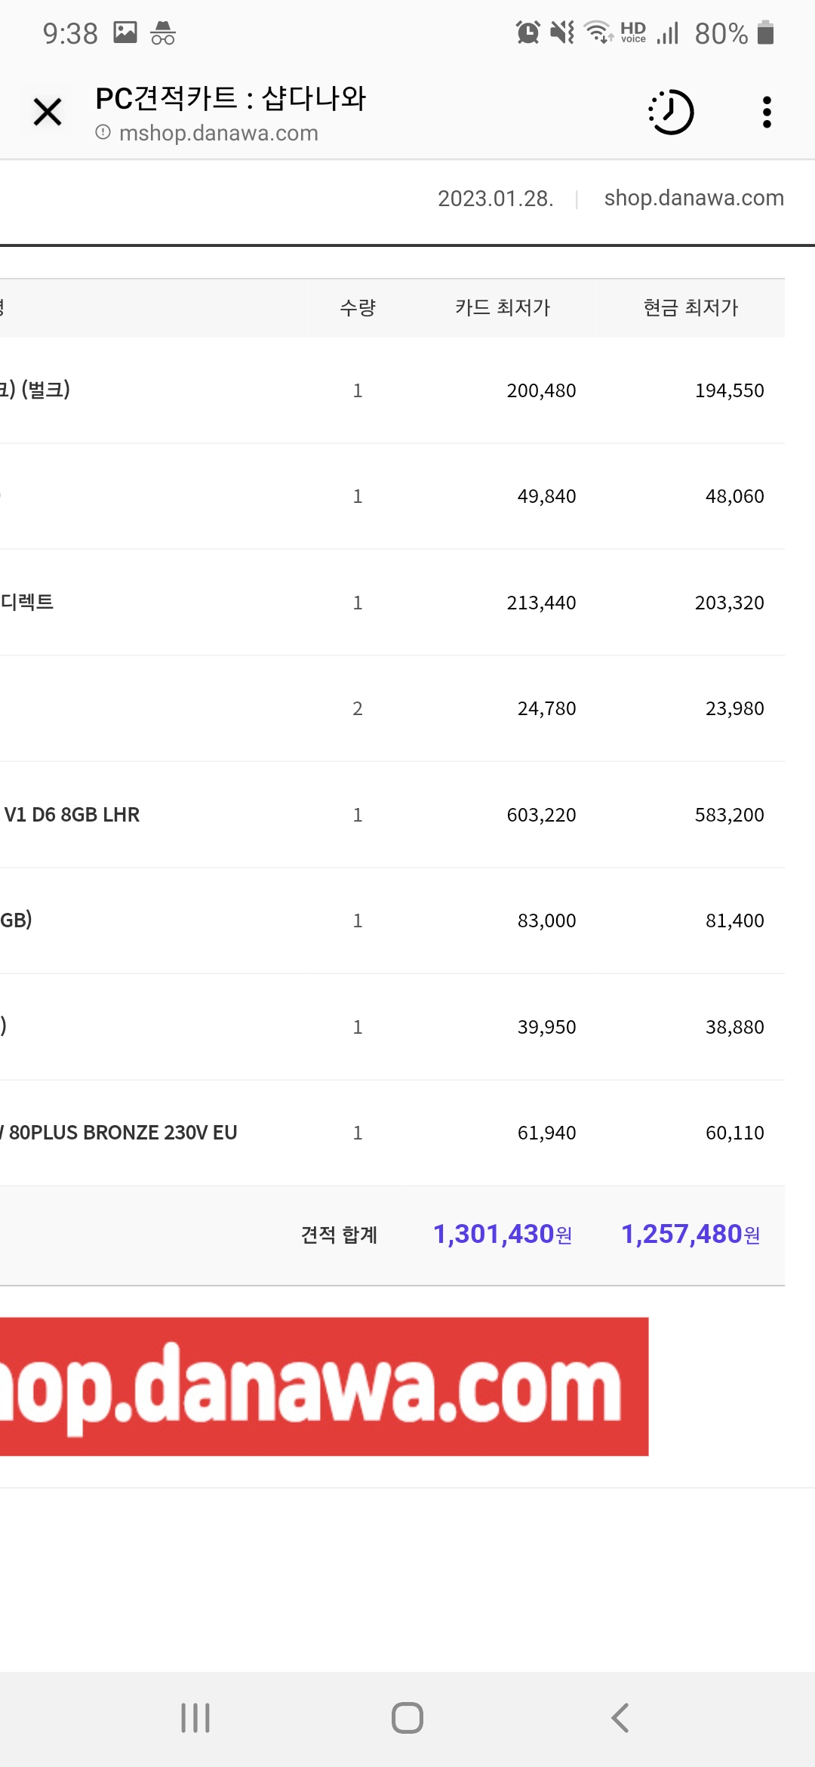Tap the cash total 1,257,480원

point(690,1234)
